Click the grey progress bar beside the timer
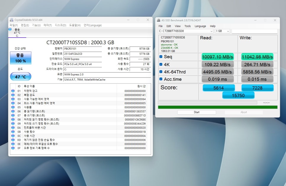The width and height of the screenshot is (286, 186). pos(208,103)
